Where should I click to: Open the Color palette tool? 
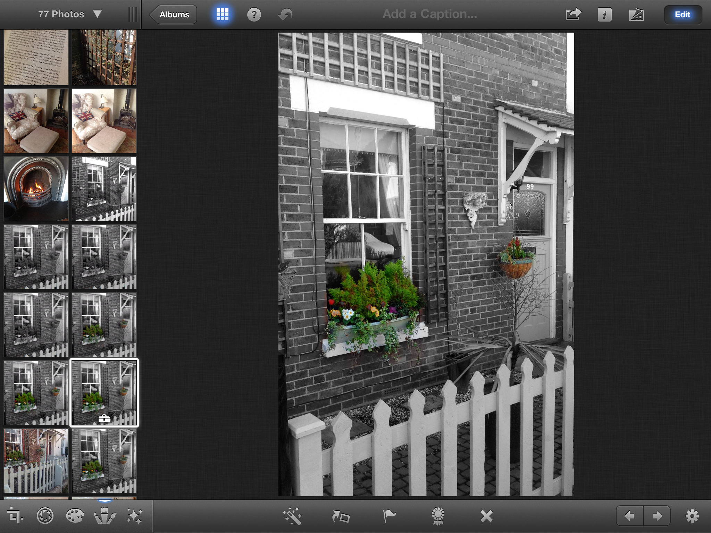(75, 515)
